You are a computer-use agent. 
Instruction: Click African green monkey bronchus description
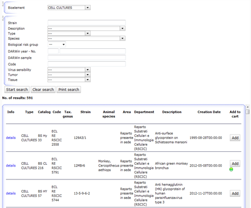pyautogui.click(x=171, y=165)
